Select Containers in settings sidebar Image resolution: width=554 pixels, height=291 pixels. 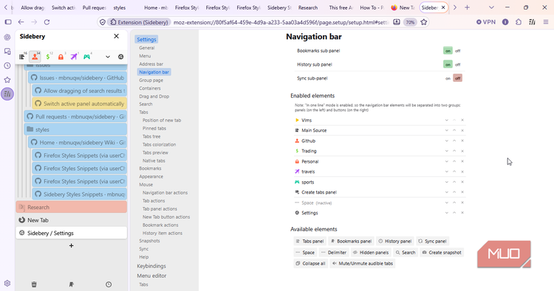[x=150, y=88]
